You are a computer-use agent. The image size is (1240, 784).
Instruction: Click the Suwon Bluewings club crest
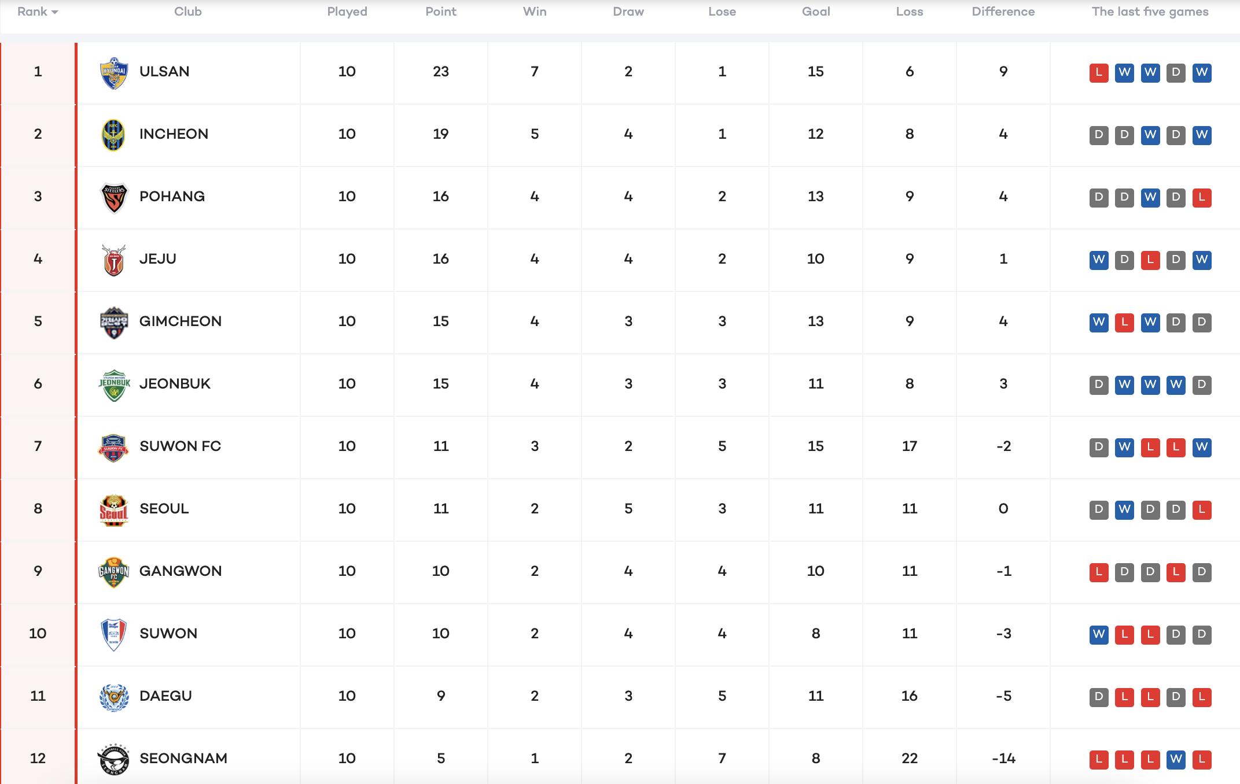tap(114, 634)
